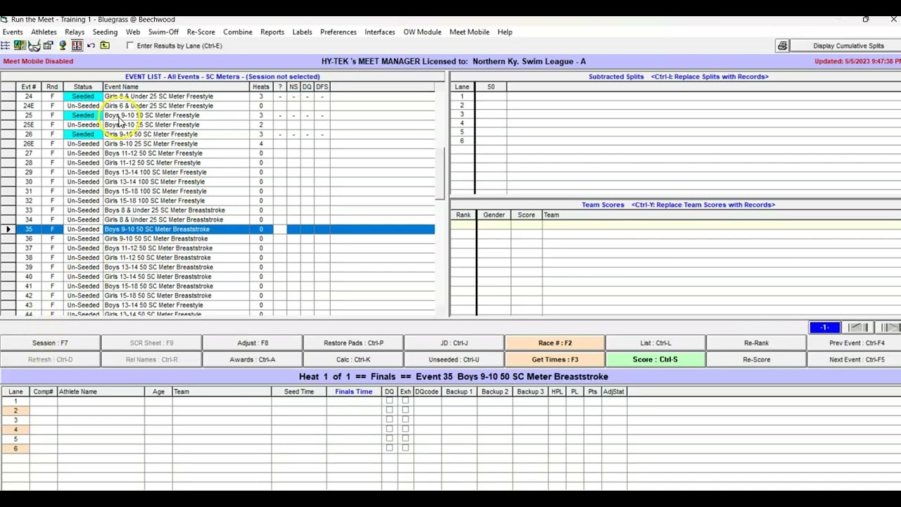
Task: Click the Unseeded : Ctrl-U button
Action: click(454, 359)
